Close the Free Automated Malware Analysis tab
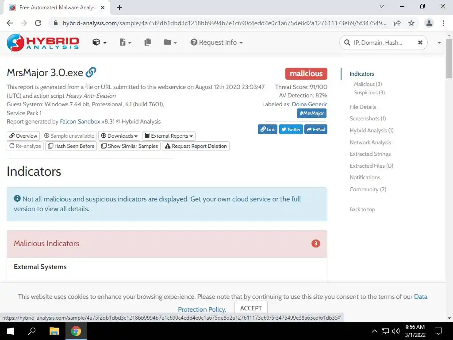The image size is (453, 340). coord(103,8)
